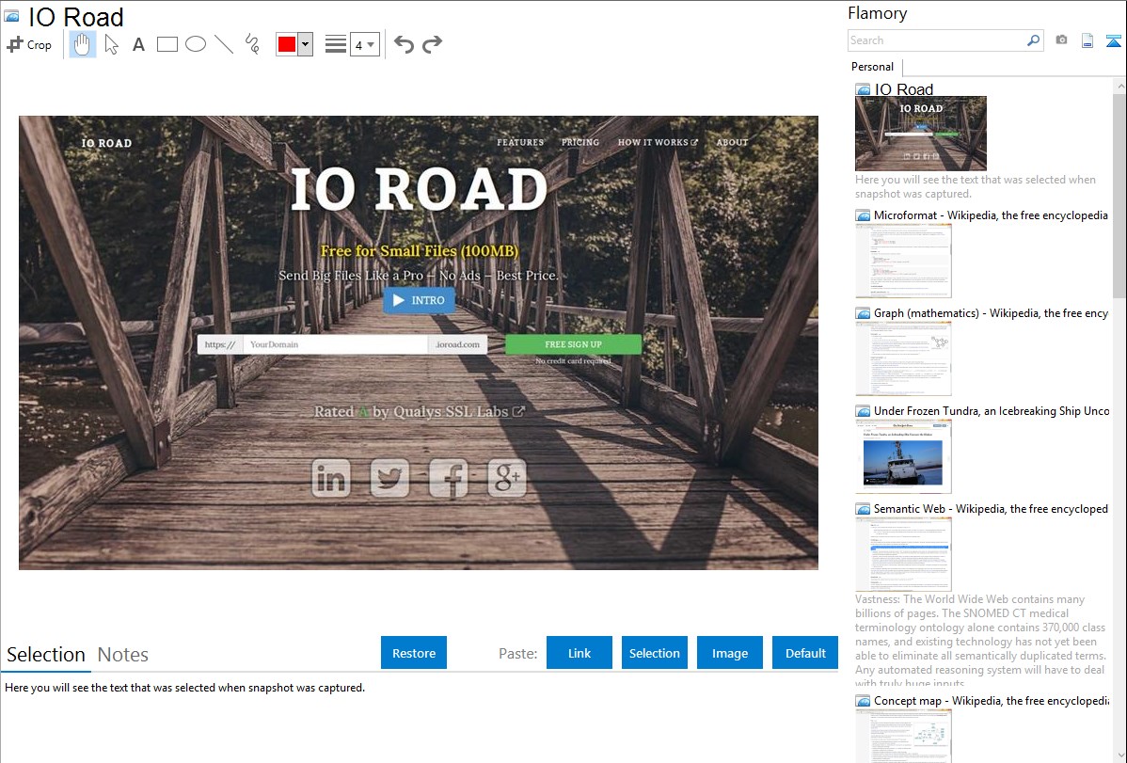Click ABOUT in the page navigation
This screenshot has width=1127, height=763.
[732, 142]
